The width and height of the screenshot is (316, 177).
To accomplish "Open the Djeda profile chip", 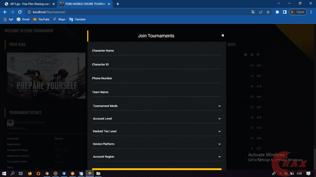I will tap(298, 12).
